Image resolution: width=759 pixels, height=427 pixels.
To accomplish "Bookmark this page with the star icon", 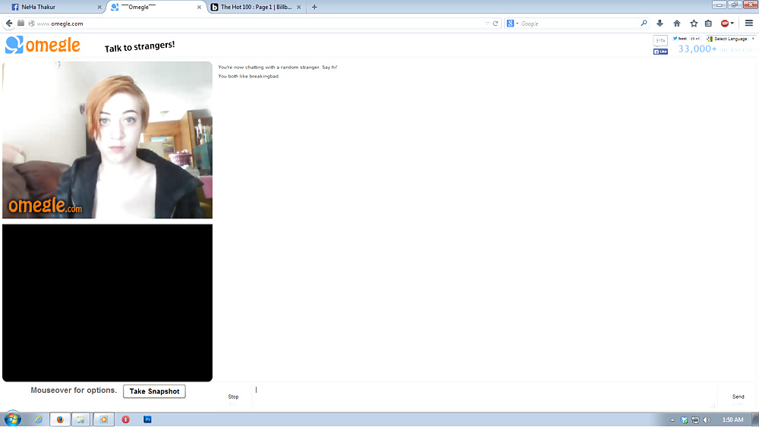I will point(694,24).
